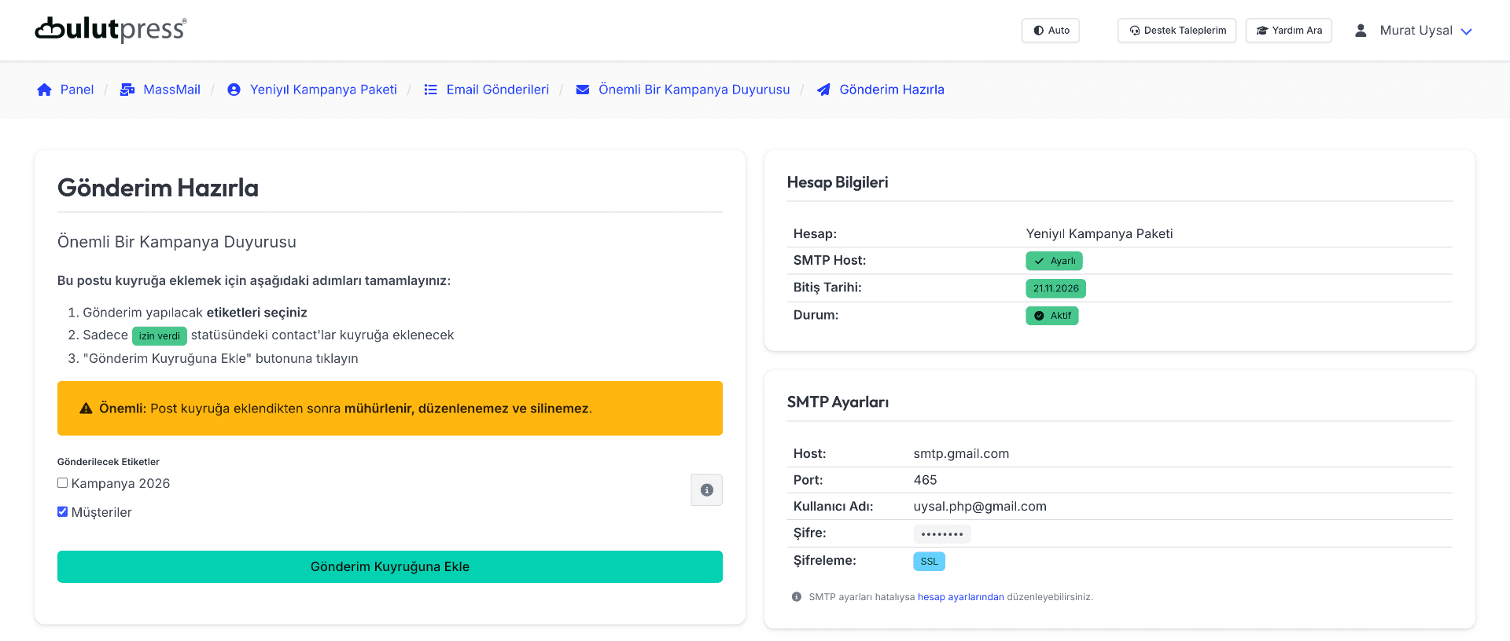Screen dimensions: 1510x641
Task: Go to Email Gönderileri breadcrumb
Action: coord(497,90)
